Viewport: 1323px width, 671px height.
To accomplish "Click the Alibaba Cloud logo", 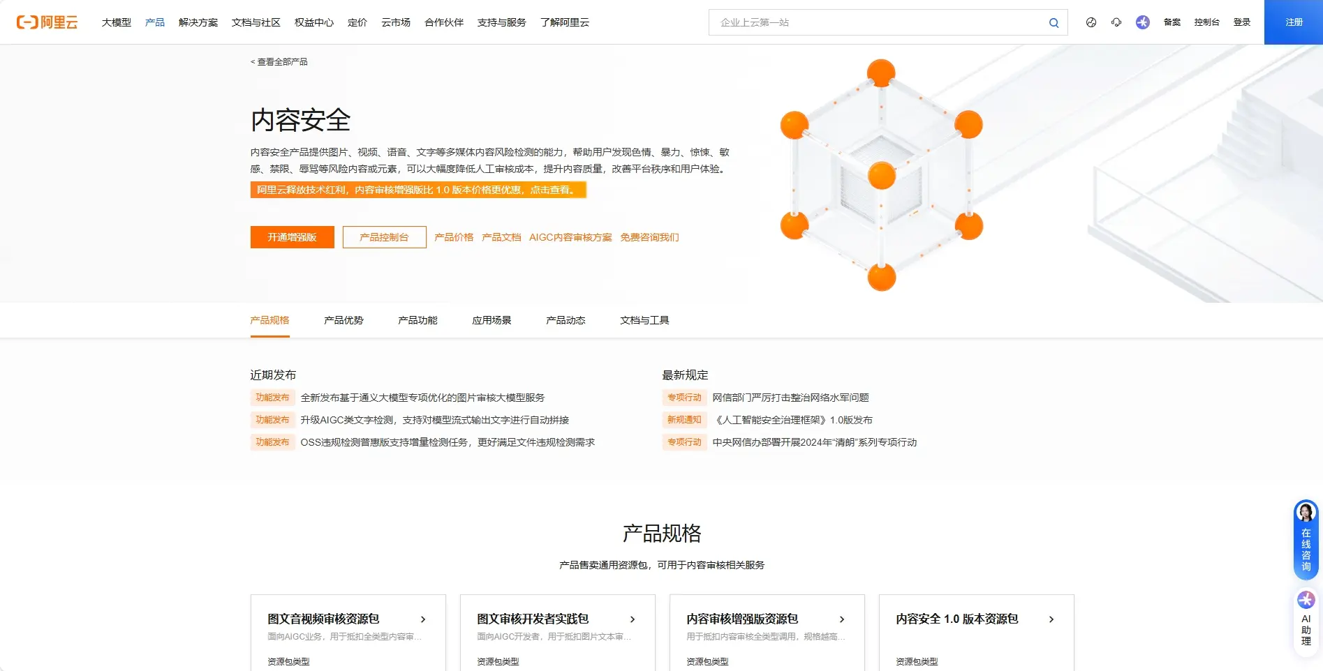I will (x=47, y=22).
